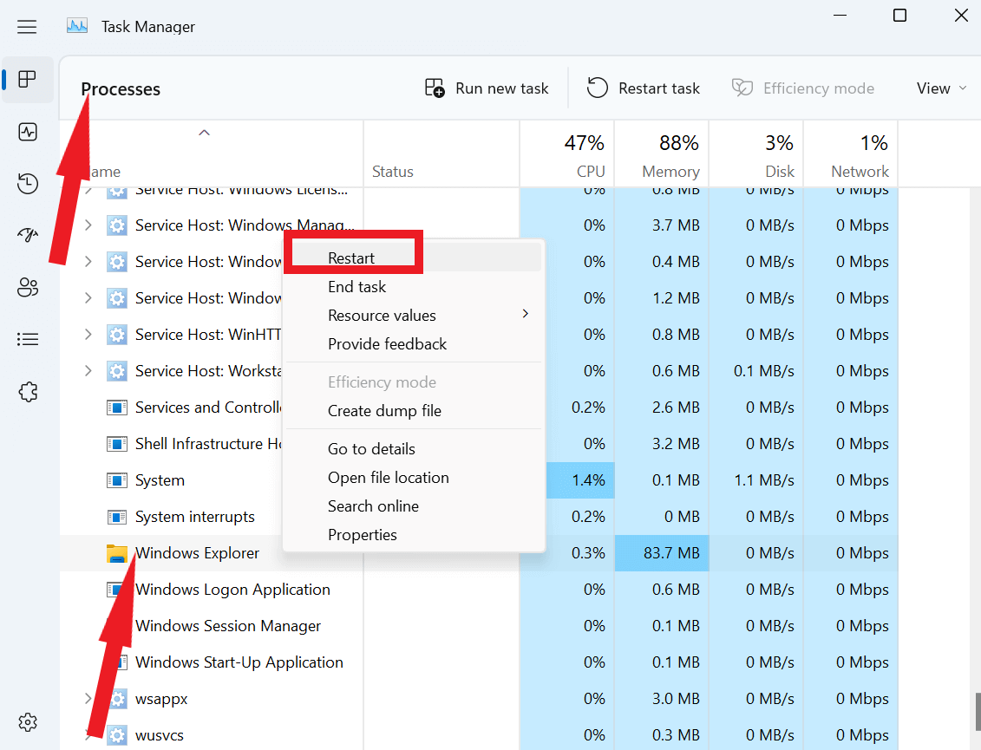
Task: Open the Services view from sidebar
Action: click(27, 391)
